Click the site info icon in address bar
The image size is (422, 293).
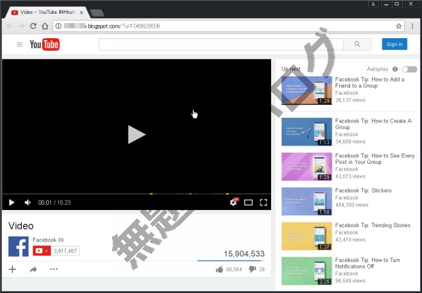59,26
